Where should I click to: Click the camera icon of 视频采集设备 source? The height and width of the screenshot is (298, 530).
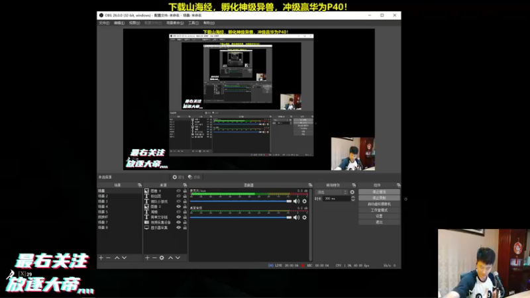coord(146,223)
